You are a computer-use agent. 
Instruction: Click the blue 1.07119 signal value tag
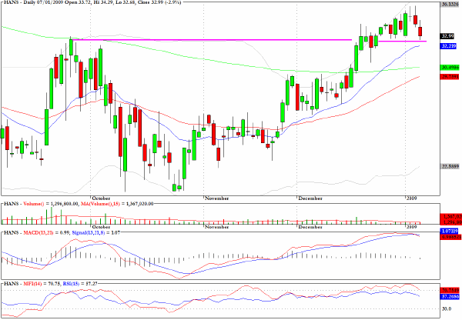449,231
